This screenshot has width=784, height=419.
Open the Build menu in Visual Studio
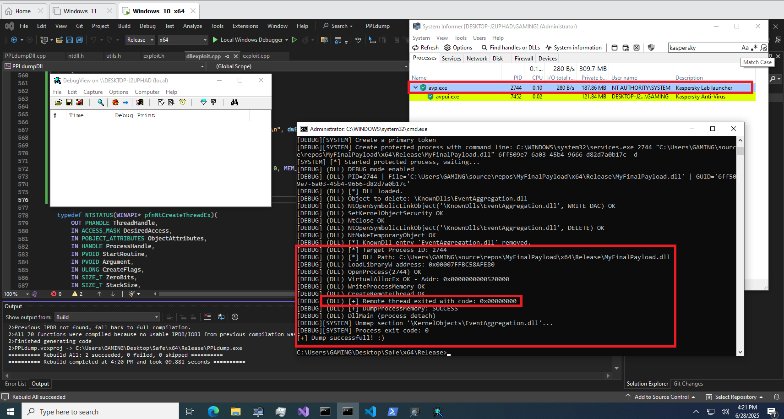click(124, 26)
